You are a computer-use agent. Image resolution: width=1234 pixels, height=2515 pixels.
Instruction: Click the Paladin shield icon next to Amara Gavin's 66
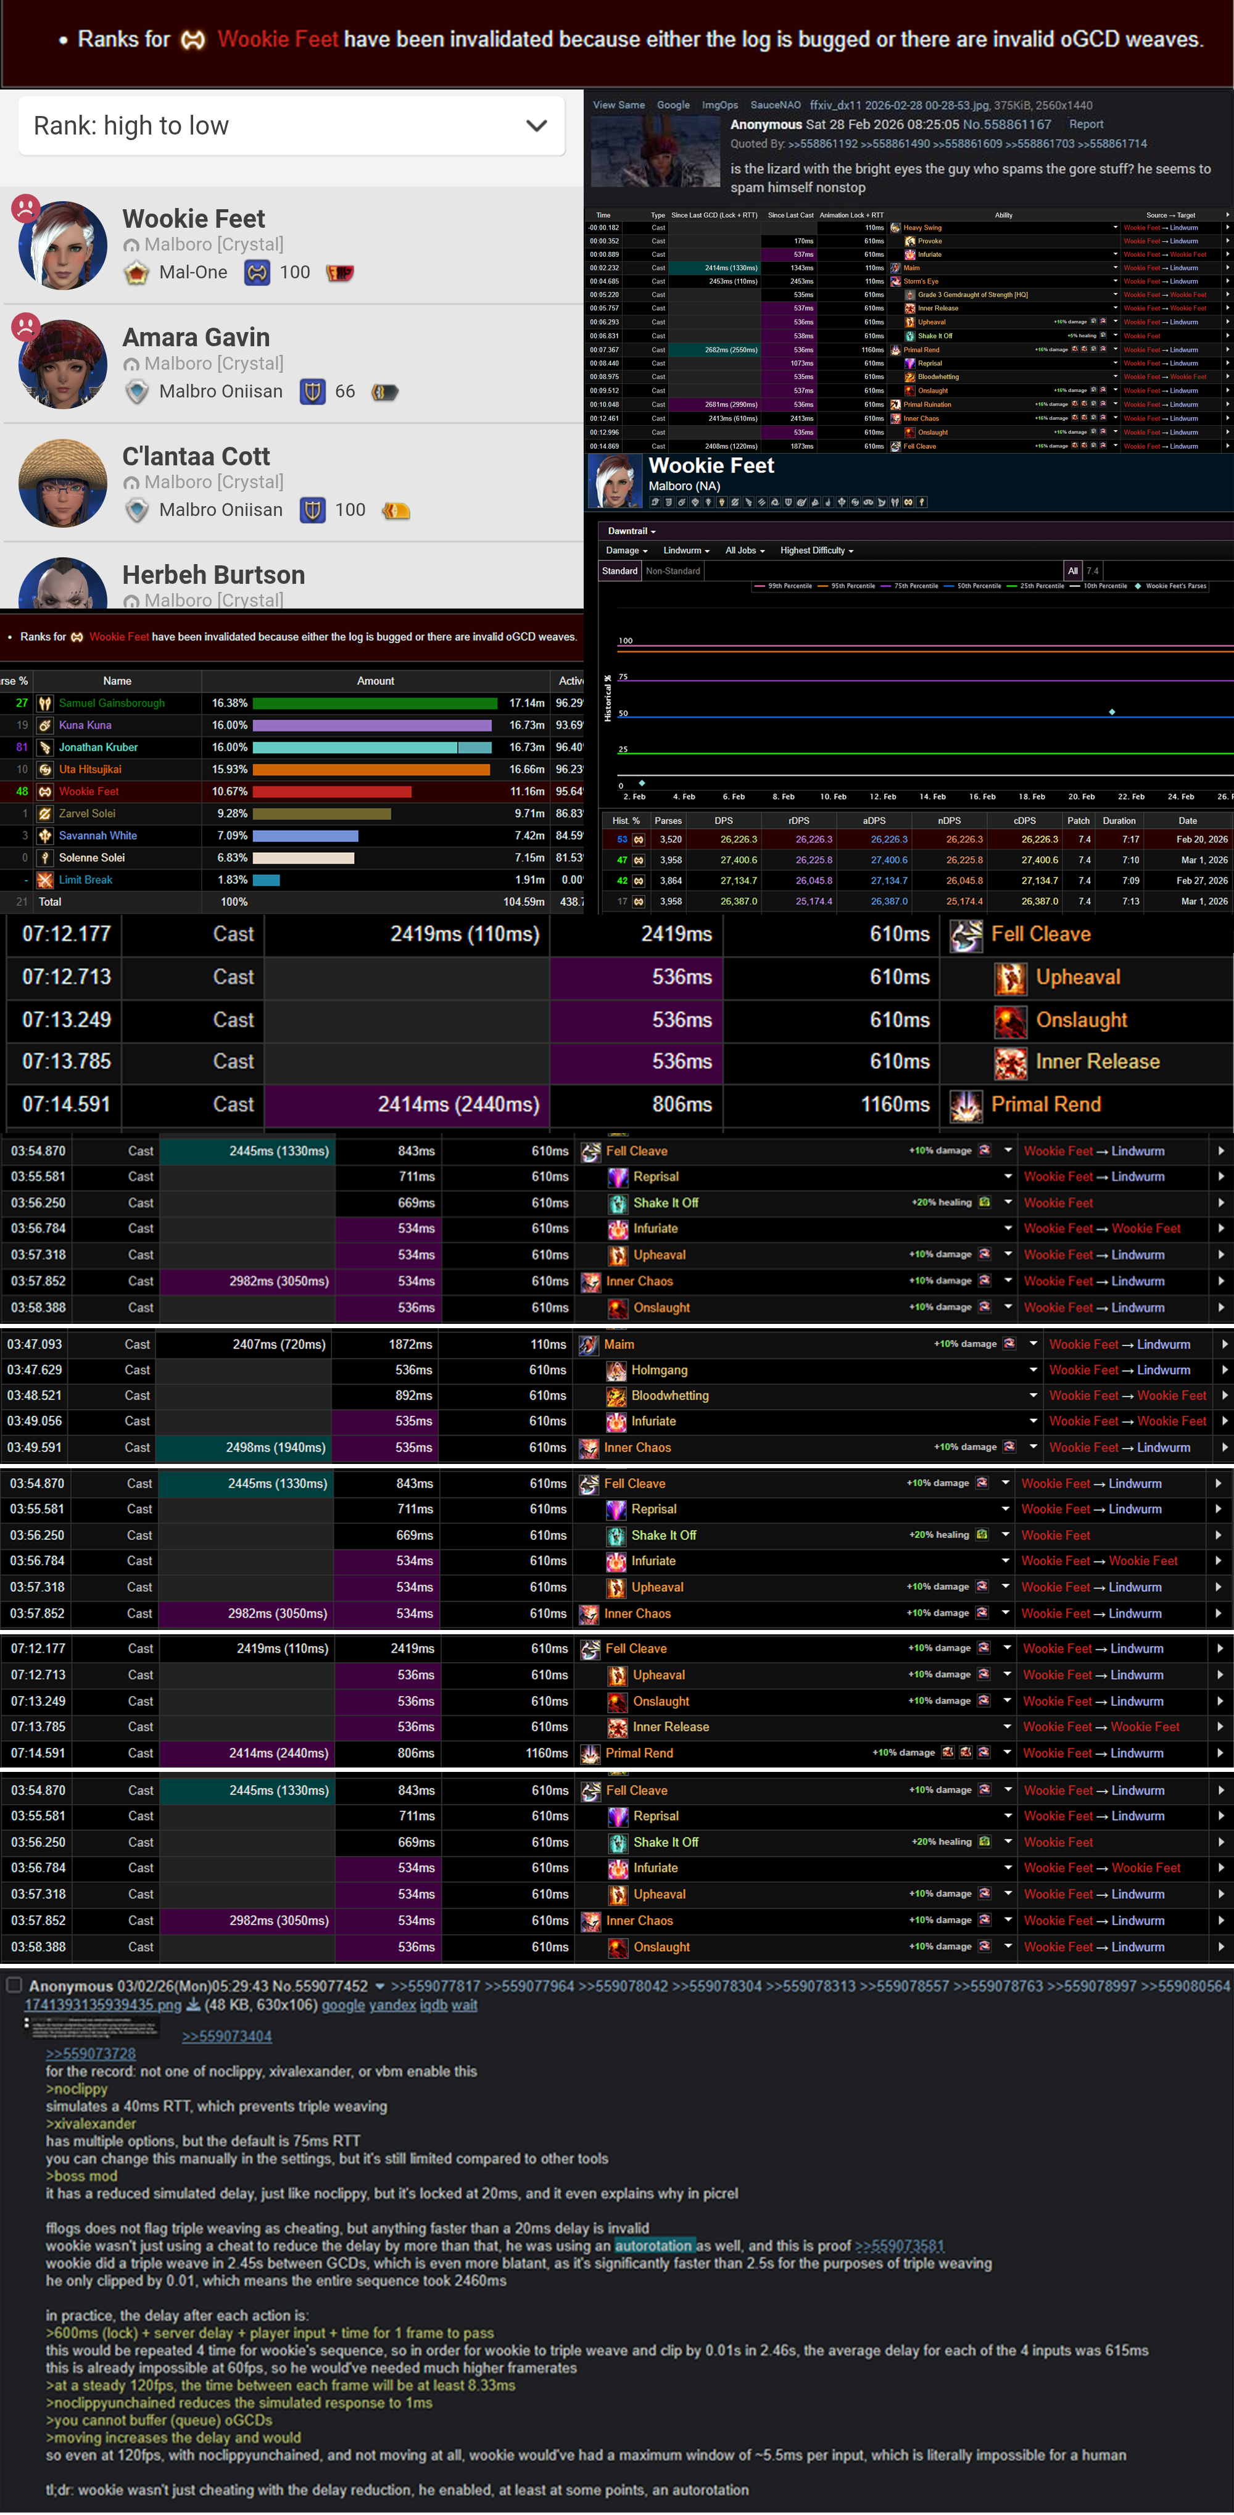(312, 391)
